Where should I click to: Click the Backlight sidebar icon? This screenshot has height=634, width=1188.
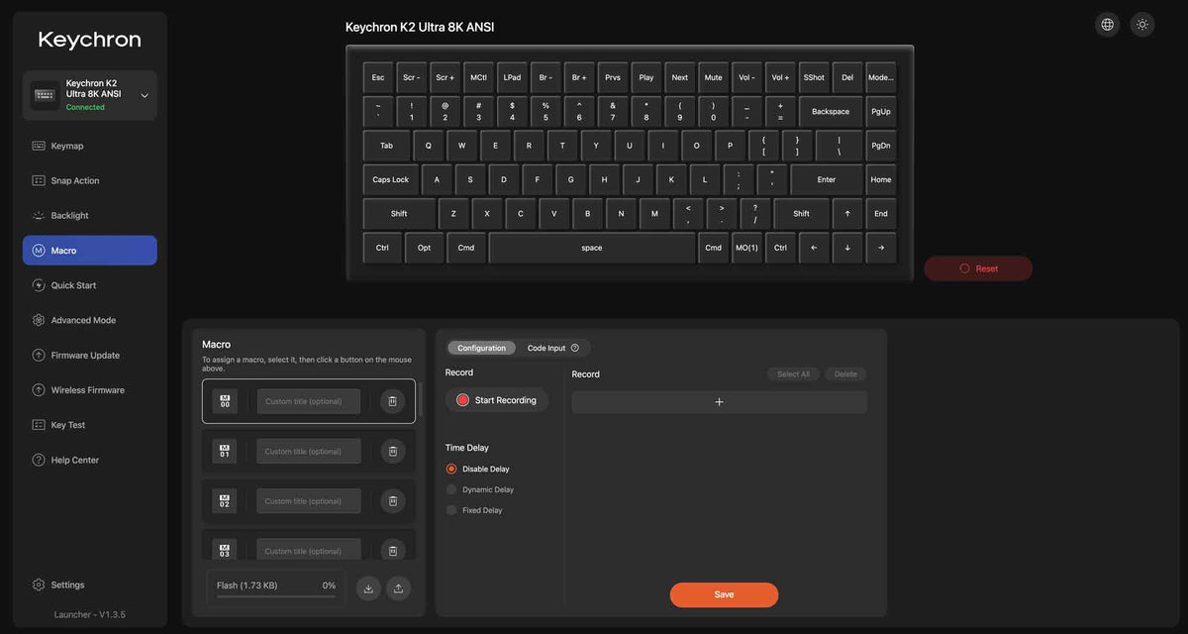click(x=39, y=215)
